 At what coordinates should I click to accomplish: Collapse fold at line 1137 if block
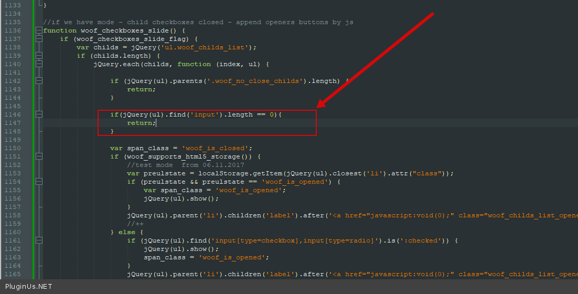coord(39,39)
